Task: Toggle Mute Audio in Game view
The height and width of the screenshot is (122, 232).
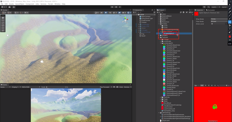Action: 114,87
